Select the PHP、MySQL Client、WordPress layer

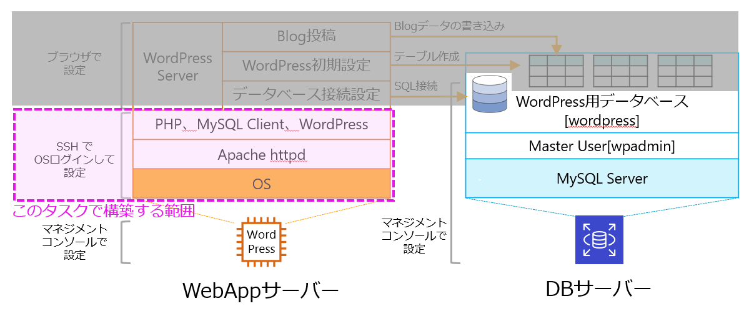(262, 124)
